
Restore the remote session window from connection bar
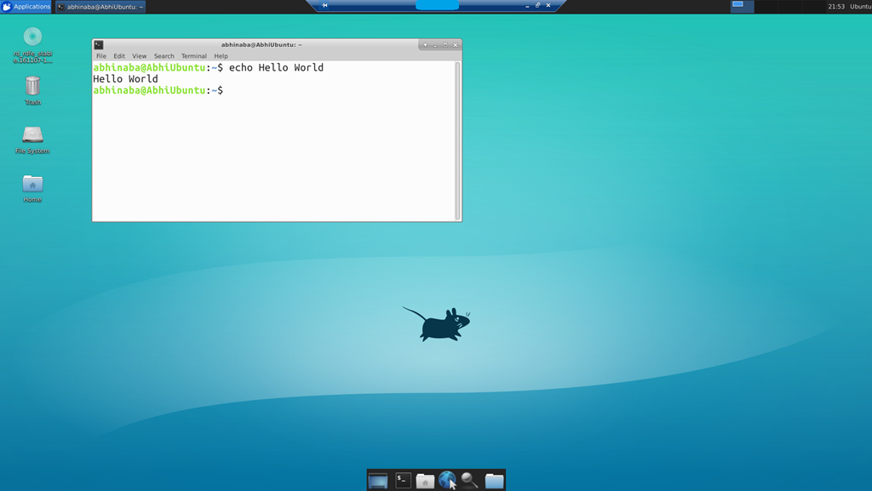point(538,6)
